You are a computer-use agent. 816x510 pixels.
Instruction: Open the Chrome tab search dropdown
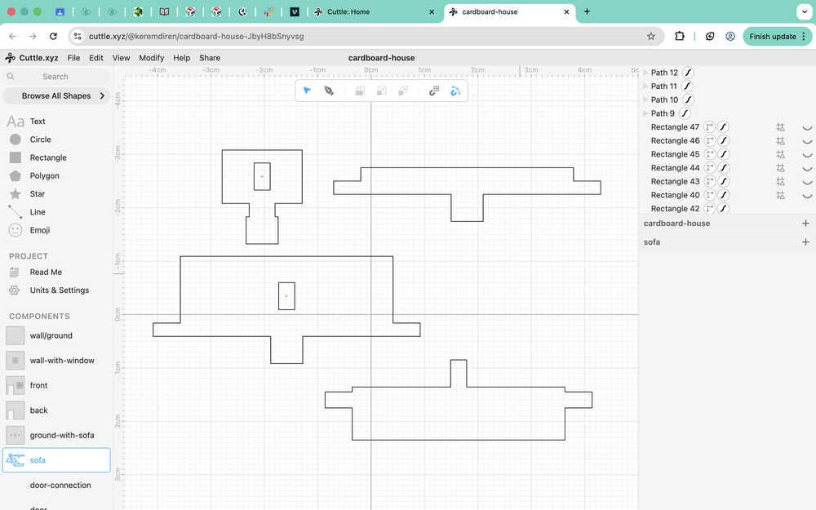[804, 11]
